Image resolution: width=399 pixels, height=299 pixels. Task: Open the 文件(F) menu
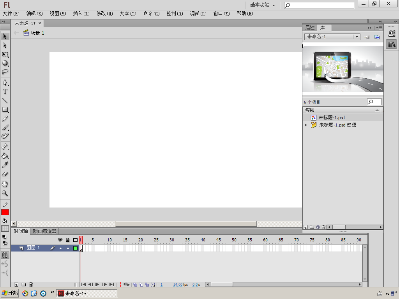tap(11, 14)
